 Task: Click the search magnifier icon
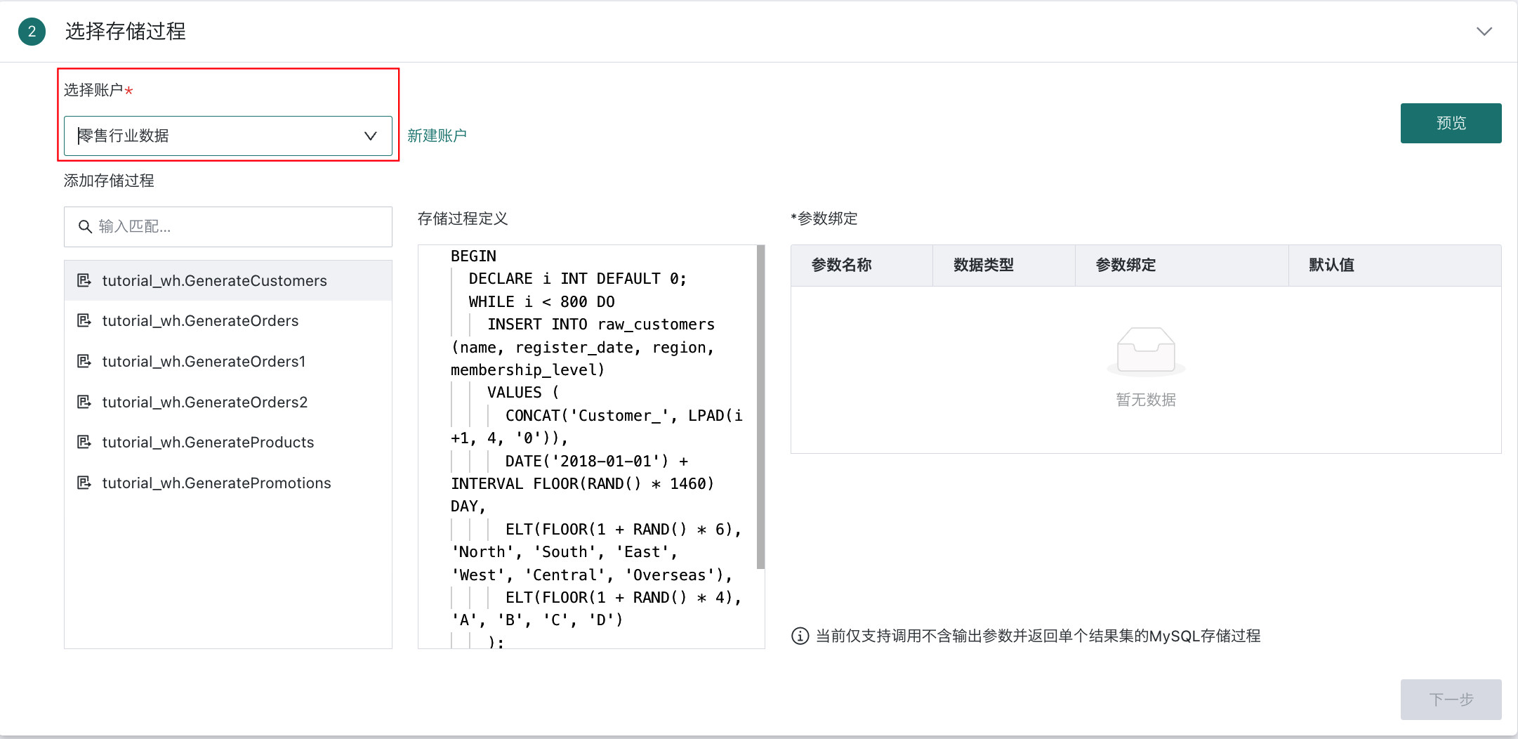85,227
